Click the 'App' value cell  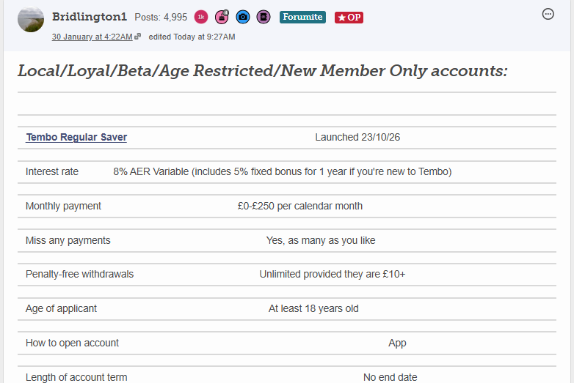pyautogui.click(x=397, y=343)
